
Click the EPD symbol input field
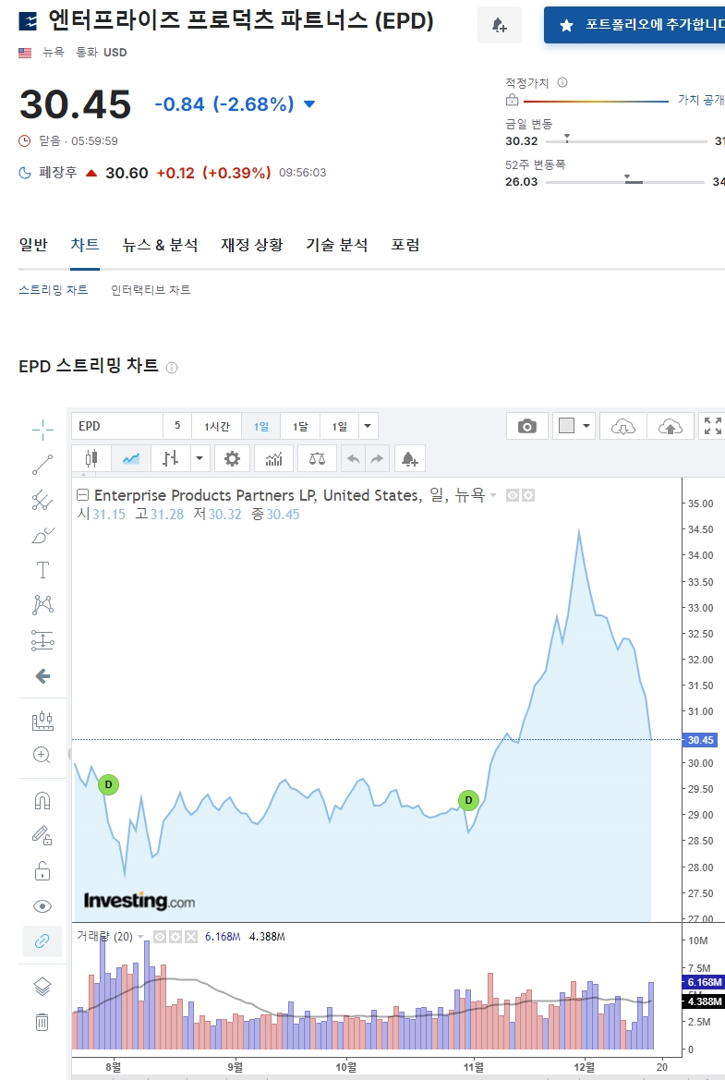[117, 426]
